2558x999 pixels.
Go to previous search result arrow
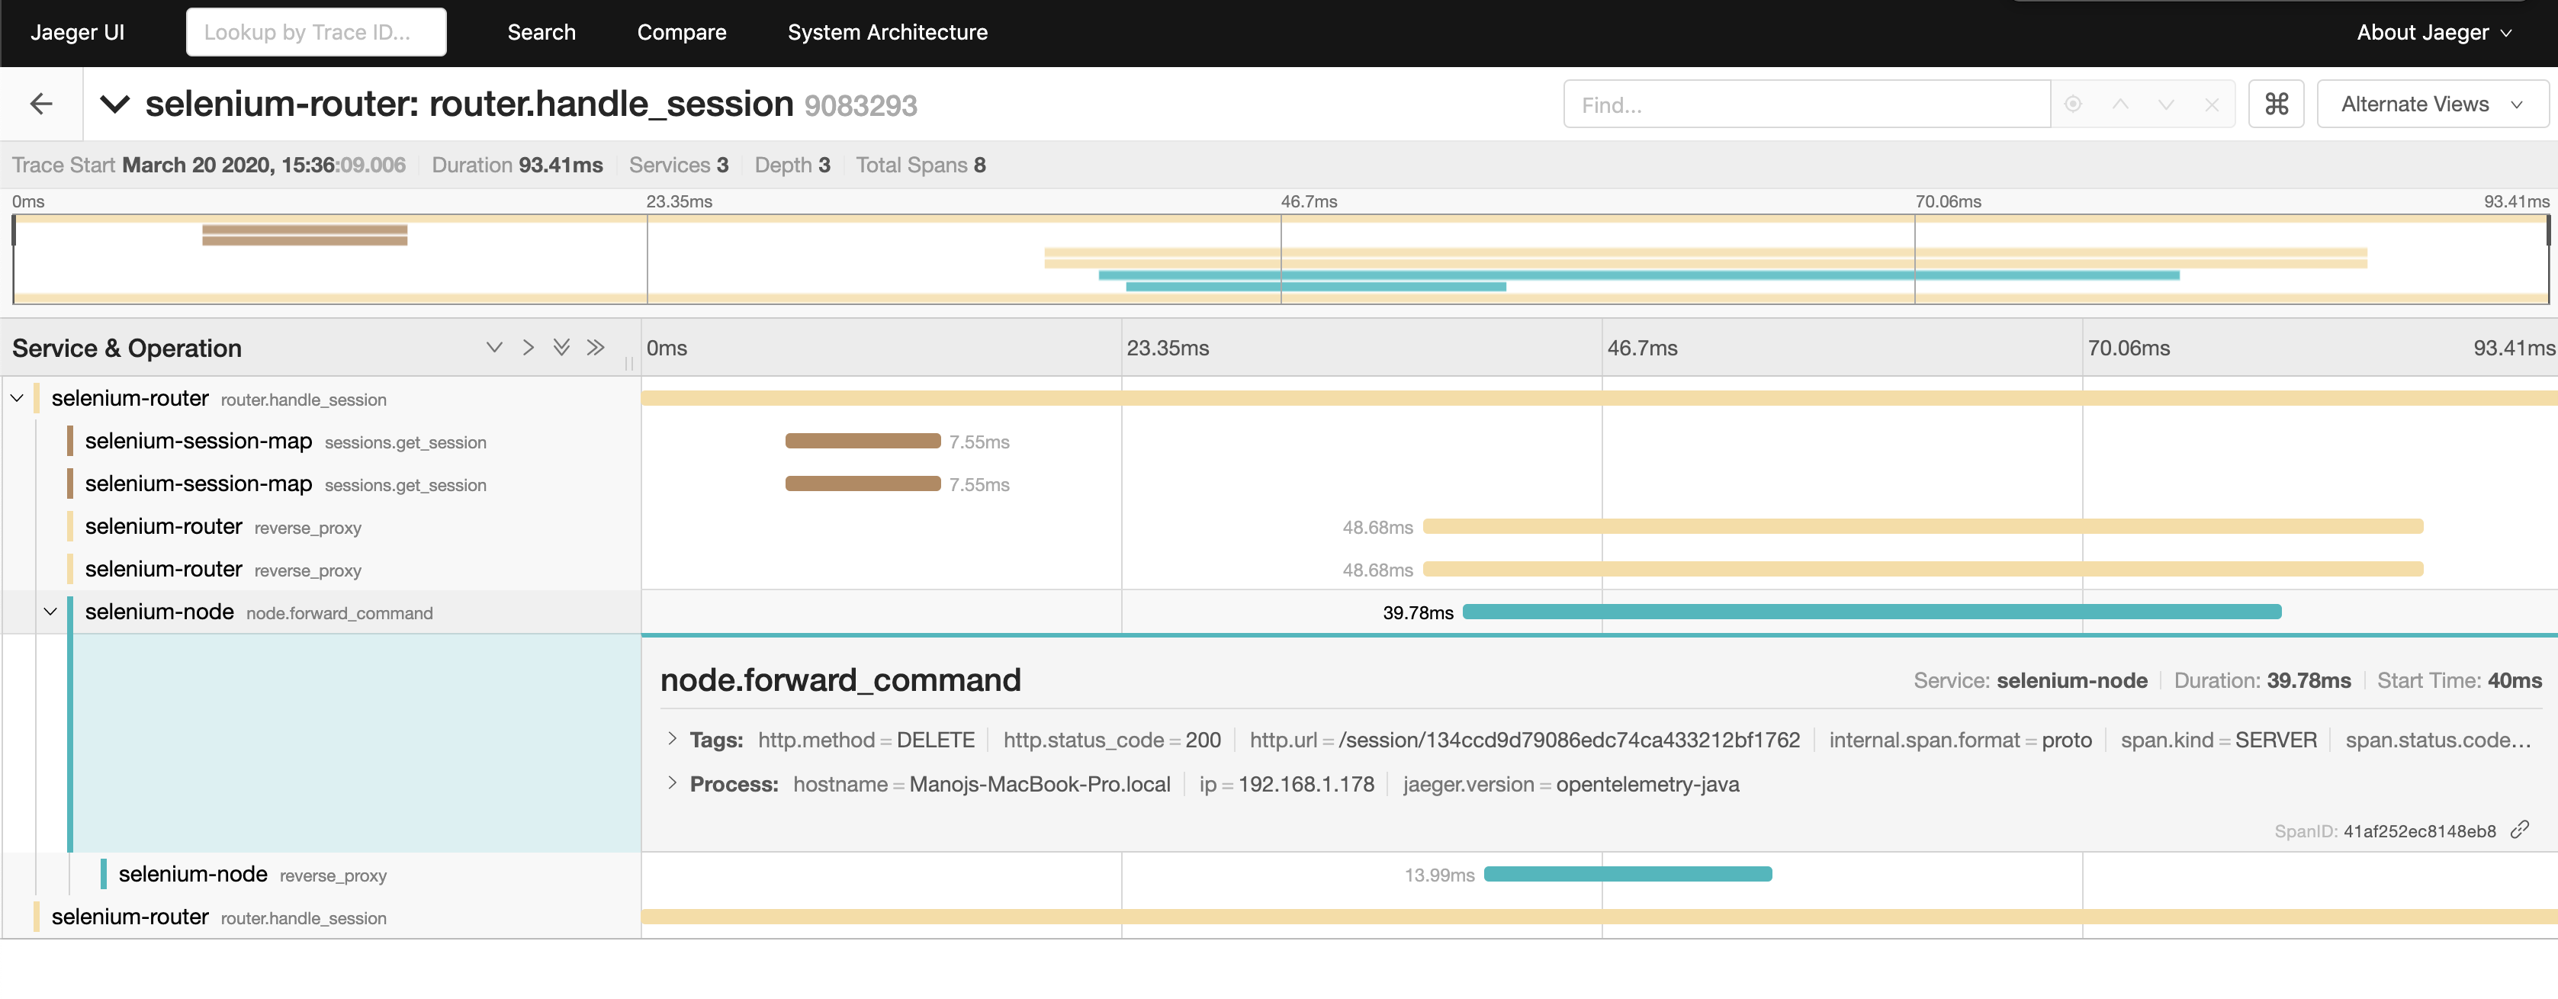coord(2119,103)
